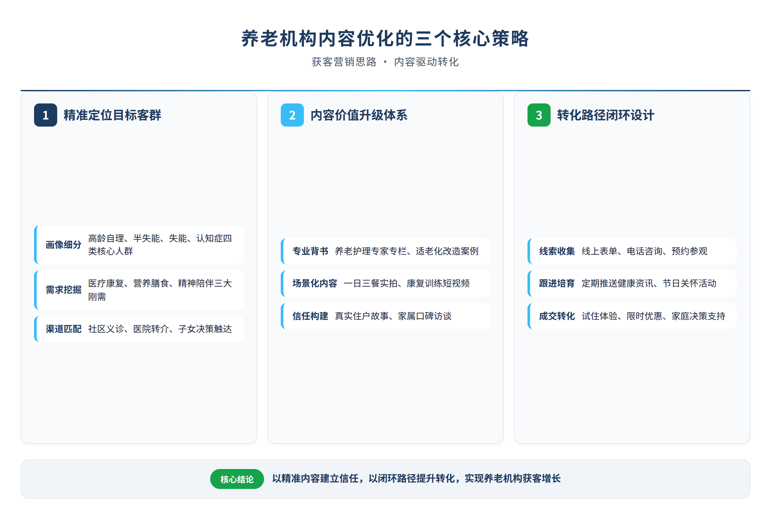Click the 专业背书 label
Viewport: 771px width, 514px height.
point(310,251)
